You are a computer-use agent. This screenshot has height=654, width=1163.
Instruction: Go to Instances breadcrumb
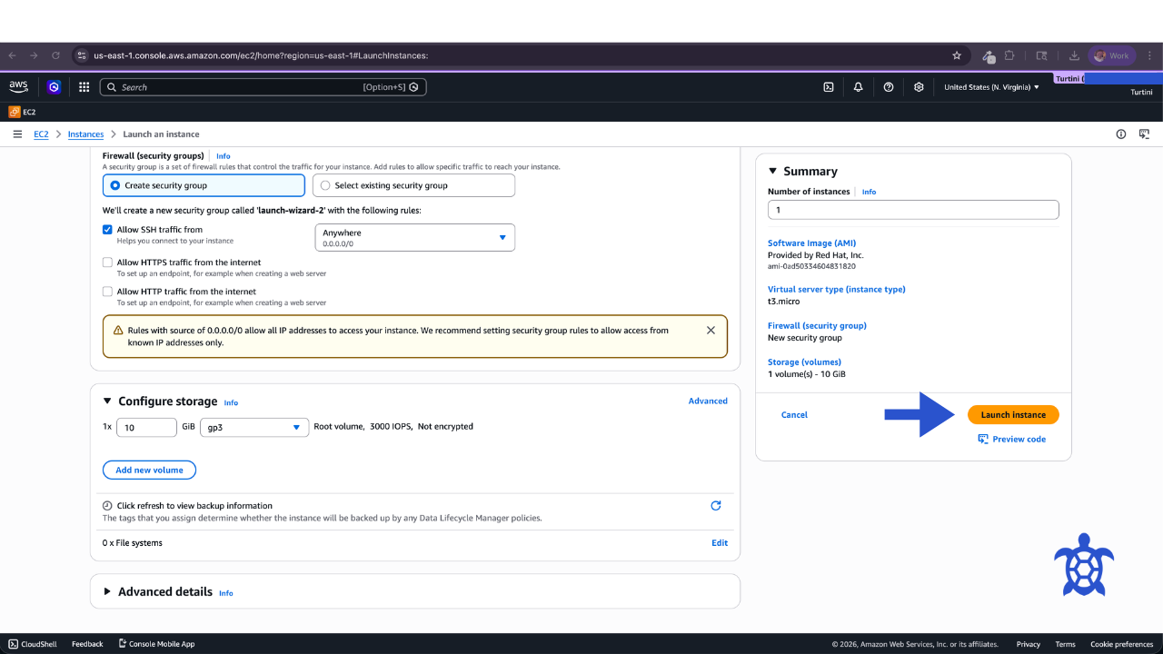click(x=86, y=134)
